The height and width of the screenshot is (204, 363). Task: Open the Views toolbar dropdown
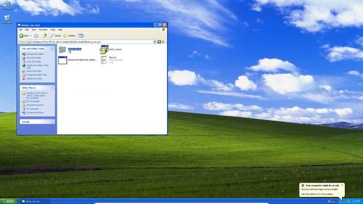(82, 36)
